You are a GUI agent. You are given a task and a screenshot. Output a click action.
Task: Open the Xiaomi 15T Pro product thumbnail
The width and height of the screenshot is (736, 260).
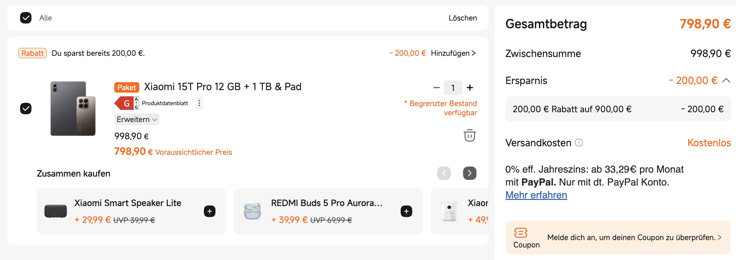point(73,109)
